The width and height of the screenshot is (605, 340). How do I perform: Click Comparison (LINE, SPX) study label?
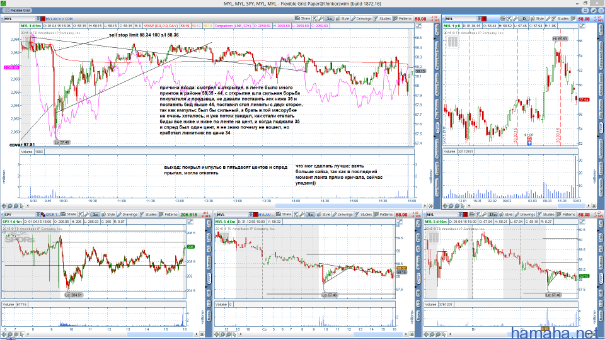coord(233,26)
